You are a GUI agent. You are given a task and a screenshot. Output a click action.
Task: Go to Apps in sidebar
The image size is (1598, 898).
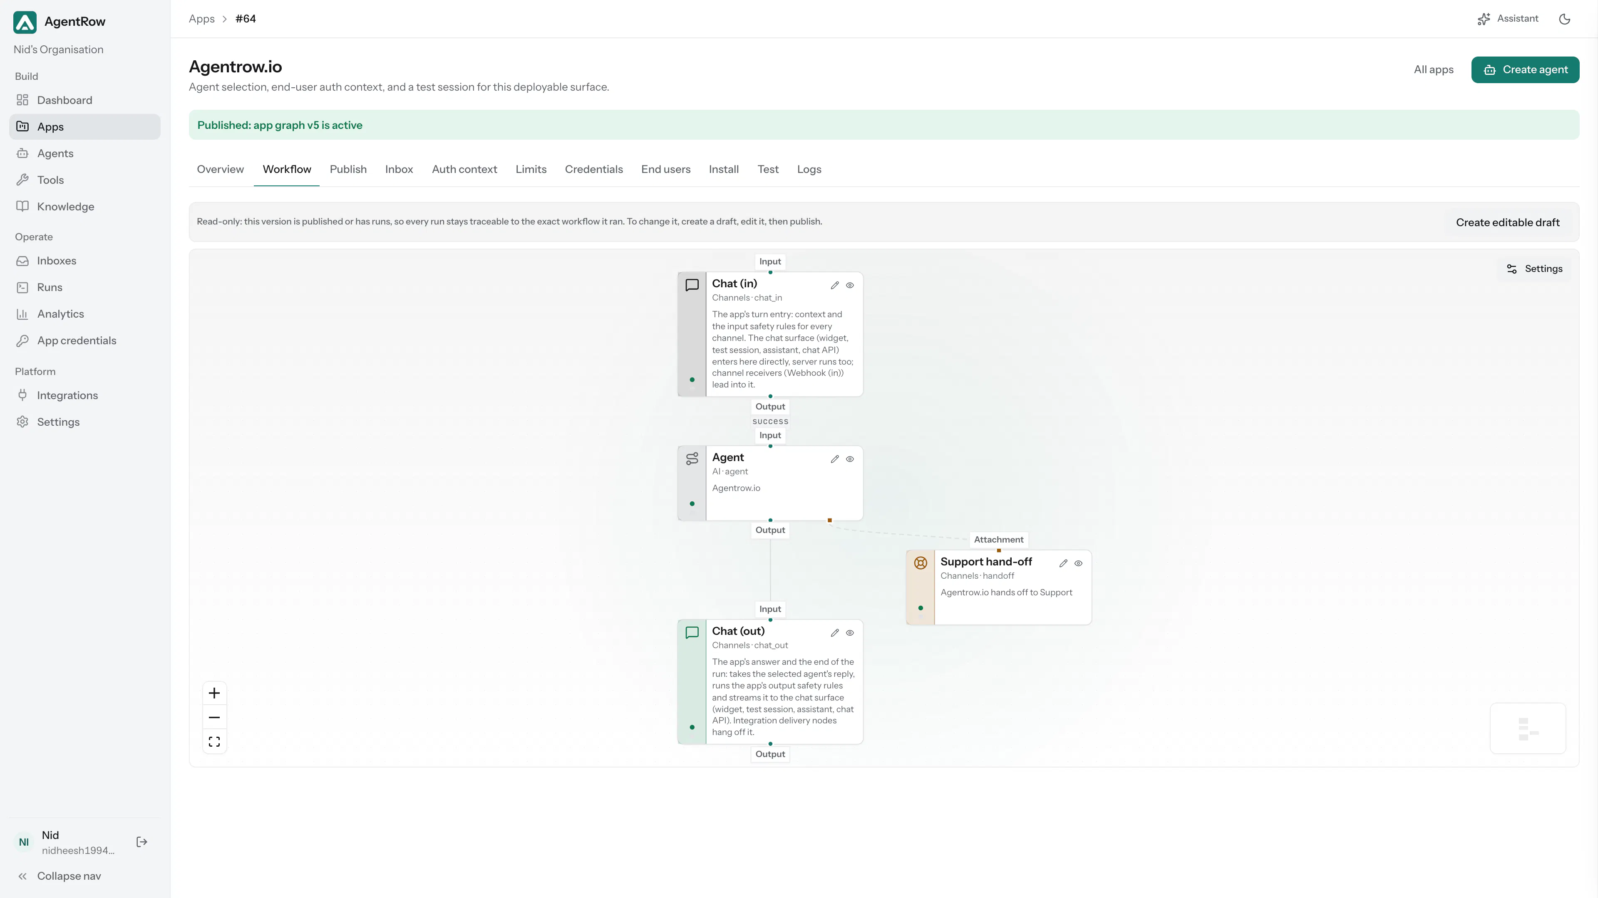point(85,127)
